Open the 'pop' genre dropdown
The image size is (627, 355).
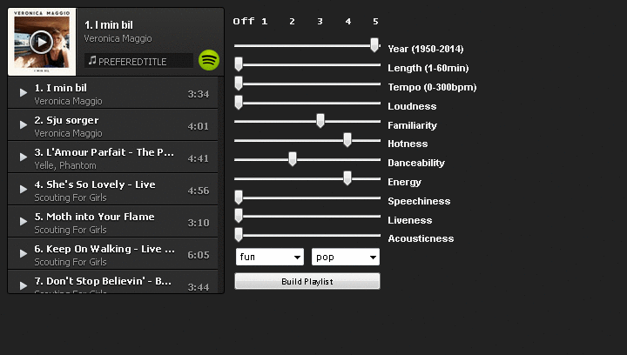(x=346, y=257)
